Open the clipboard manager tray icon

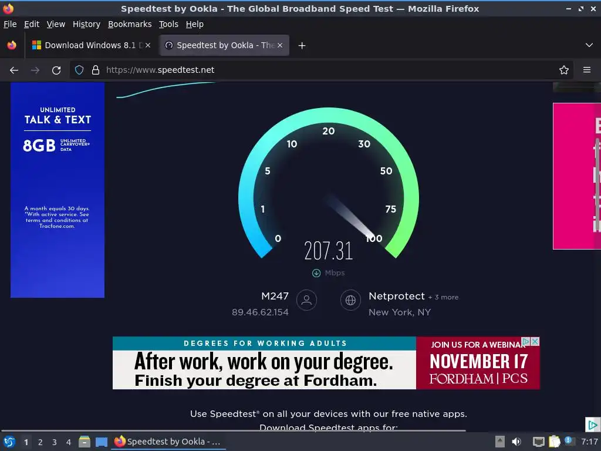click(554, 442)
